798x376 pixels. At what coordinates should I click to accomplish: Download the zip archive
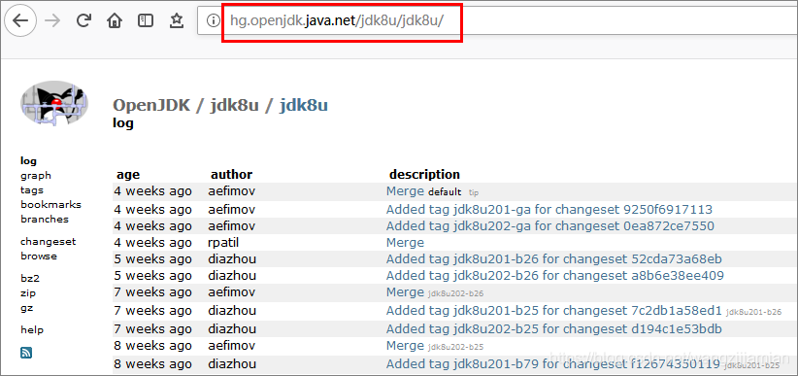click(28, 293)
